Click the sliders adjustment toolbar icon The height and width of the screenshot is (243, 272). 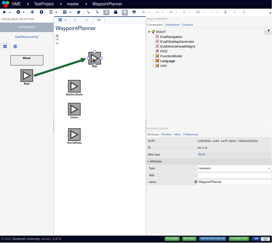point(184,12)
